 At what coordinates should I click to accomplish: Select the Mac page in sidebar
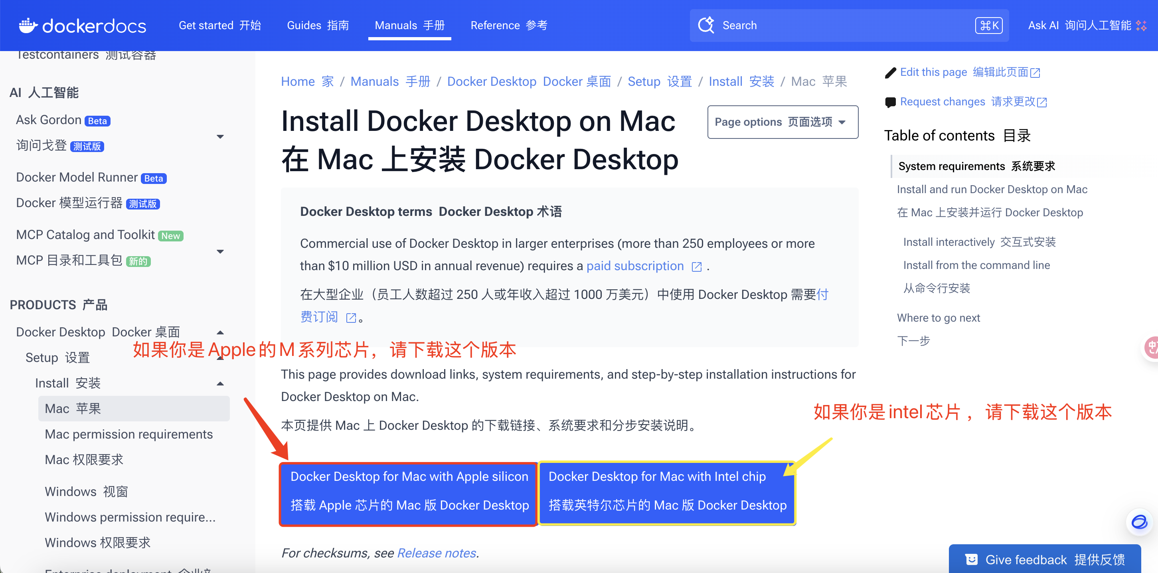[x=134, y=409]
